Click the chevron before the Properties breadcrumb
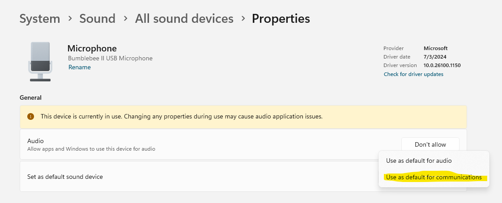 pyautogui.click(x=243, y=19)
